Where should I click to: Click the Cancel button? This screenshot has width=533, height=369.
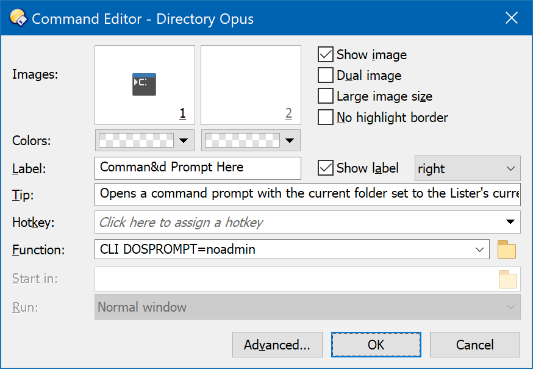475,345
